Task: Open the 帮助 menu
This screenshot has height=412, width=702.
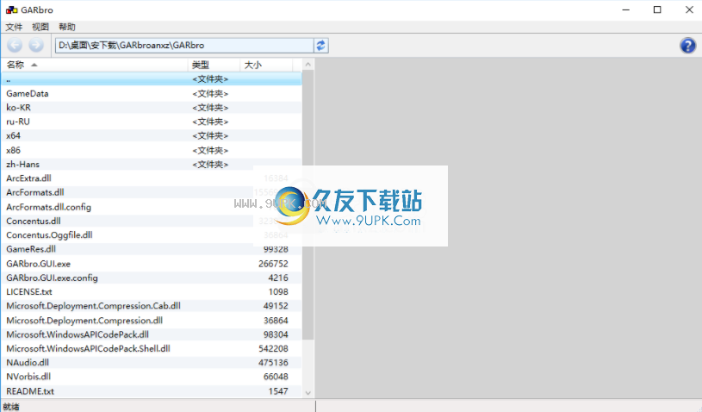Action: click(x=67, y=27)
